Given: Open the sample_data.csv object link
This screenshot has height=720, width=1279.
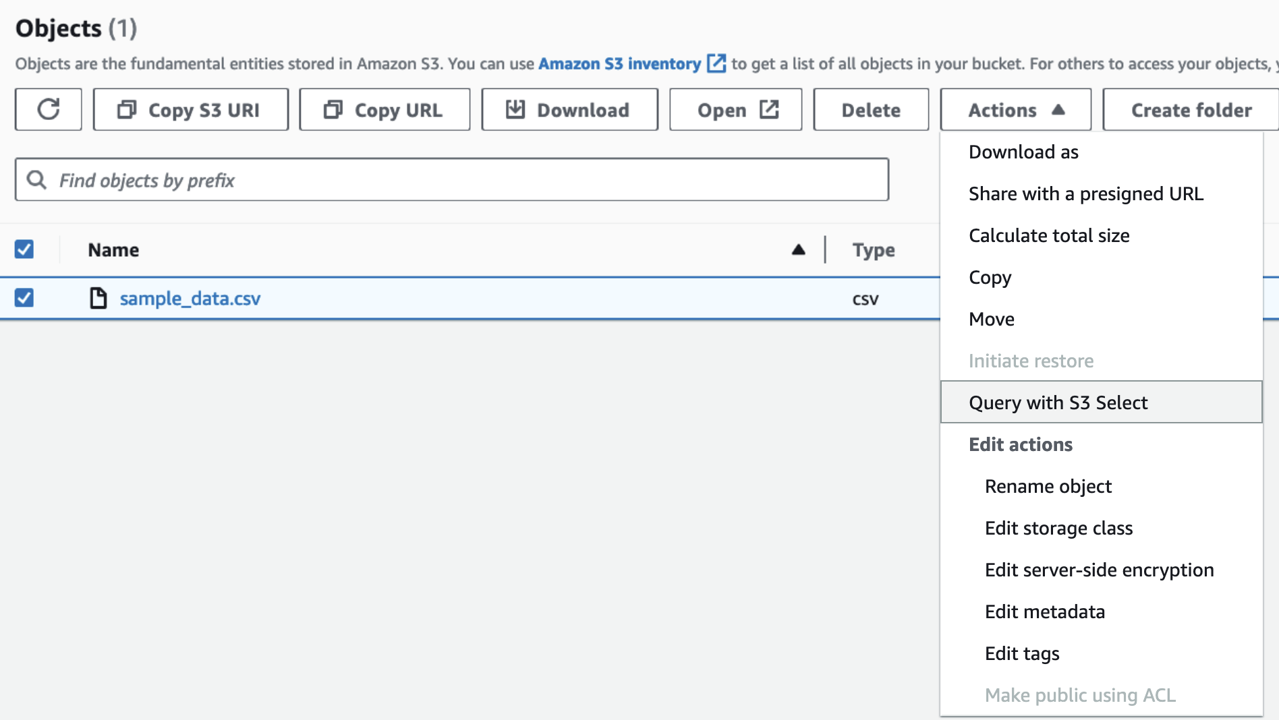Looking at the screenshot, I should click(190, 298).
